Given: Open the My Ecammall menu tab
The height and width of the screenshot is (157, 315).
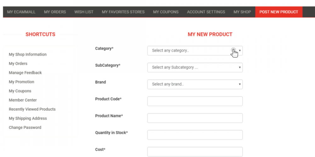Looking at the screenshot, I should tap(21, 12).
